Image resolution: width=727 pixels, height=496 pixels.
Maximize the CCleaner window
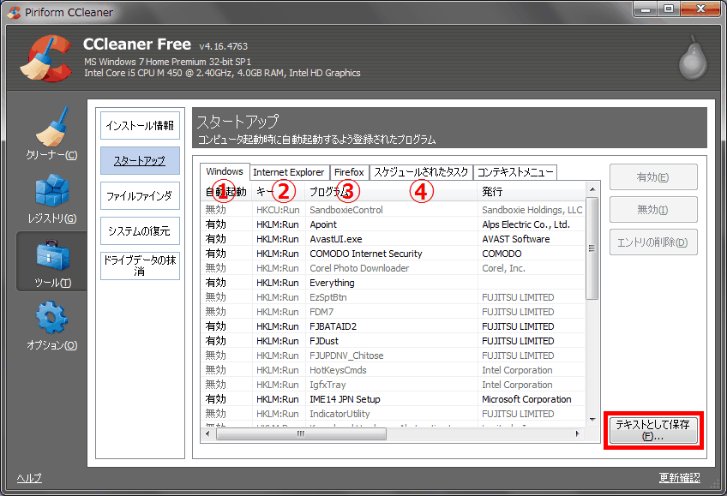point(669,9)
